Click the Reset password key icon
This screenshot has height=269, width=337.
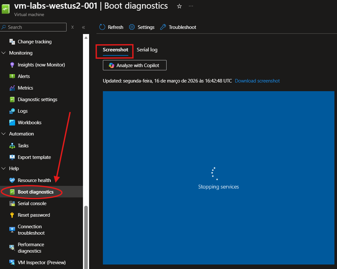(x=12, y=215)
